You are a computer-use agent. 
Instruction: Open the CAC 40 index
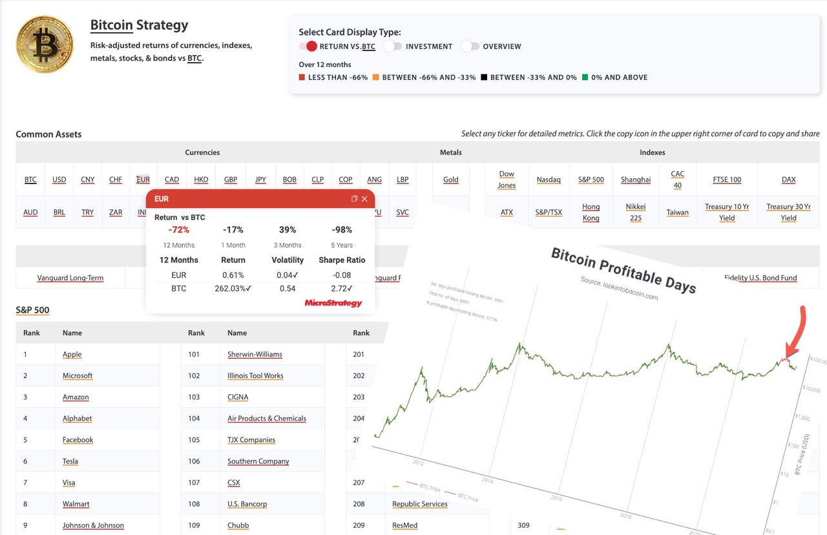tap(678, 180)
